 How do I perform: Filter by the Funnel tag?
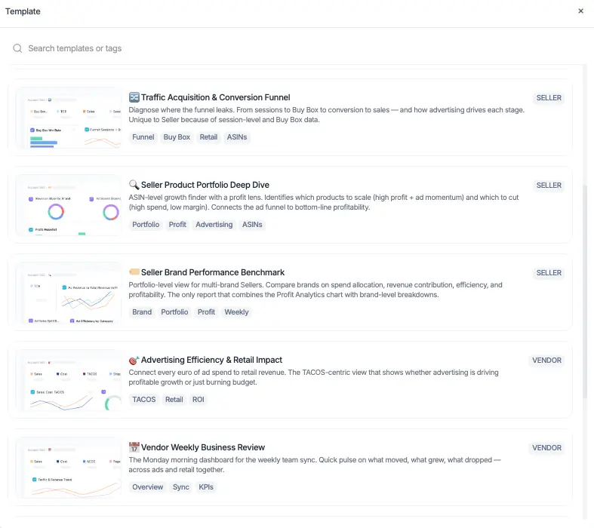point(143,137)
